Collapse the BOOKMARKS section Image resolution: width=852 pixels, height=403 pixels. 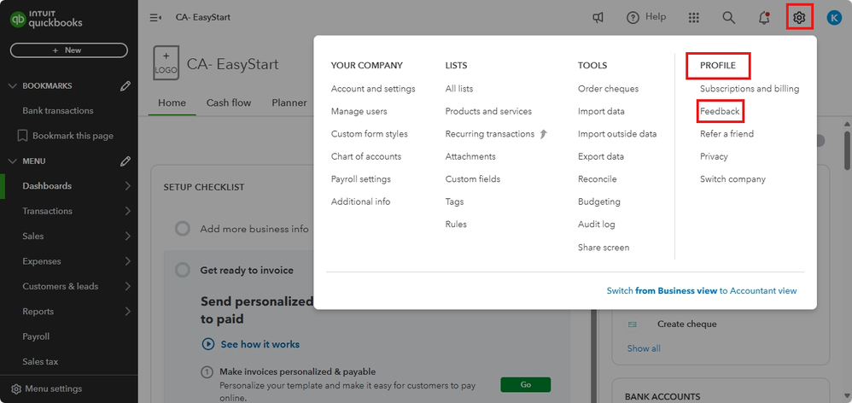tap(13, 85)
